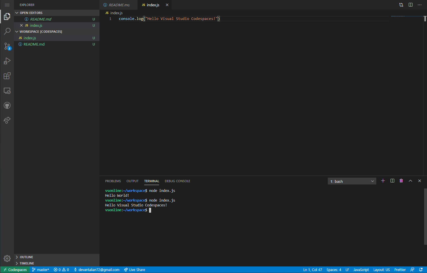Open errors and warnings count in status bar
427x273 pixels.
point(61,270)
